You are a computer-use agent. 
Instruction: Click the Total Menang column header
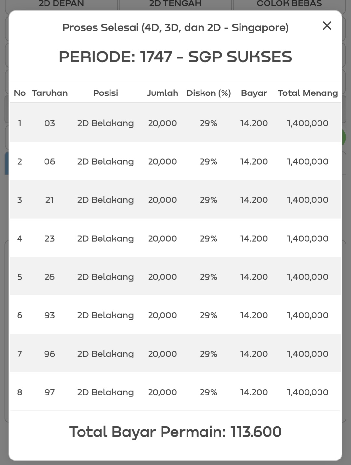click(x=307, y=93)
